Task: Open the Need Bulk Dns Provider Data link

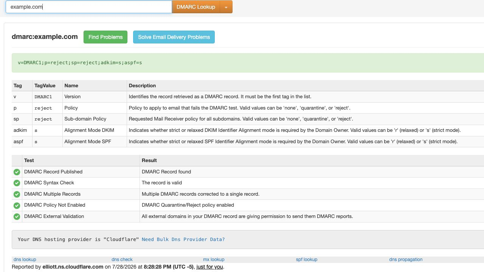Action: click(183, 239)
